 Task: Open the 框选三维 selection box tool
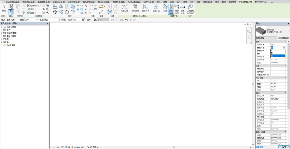[125, 8]
